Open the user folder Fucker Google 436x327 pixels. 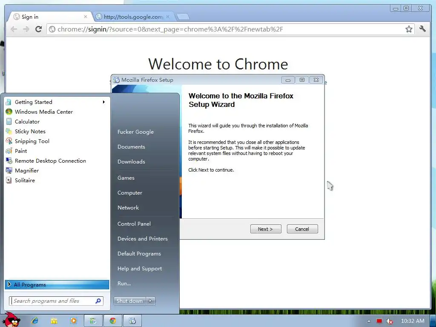135,132
